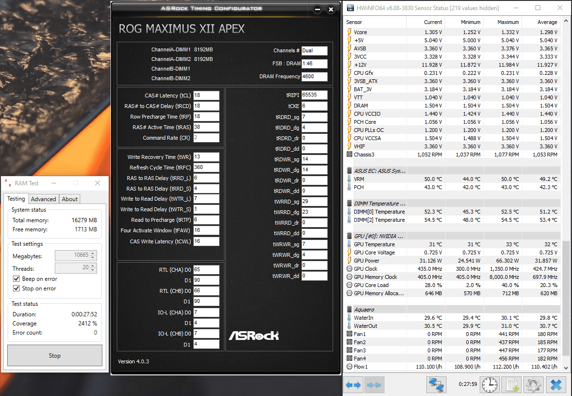The height and width of the screenshot is (396, 572).
Task: Click WaterIn thermometer icon
Action: point(349,318)
